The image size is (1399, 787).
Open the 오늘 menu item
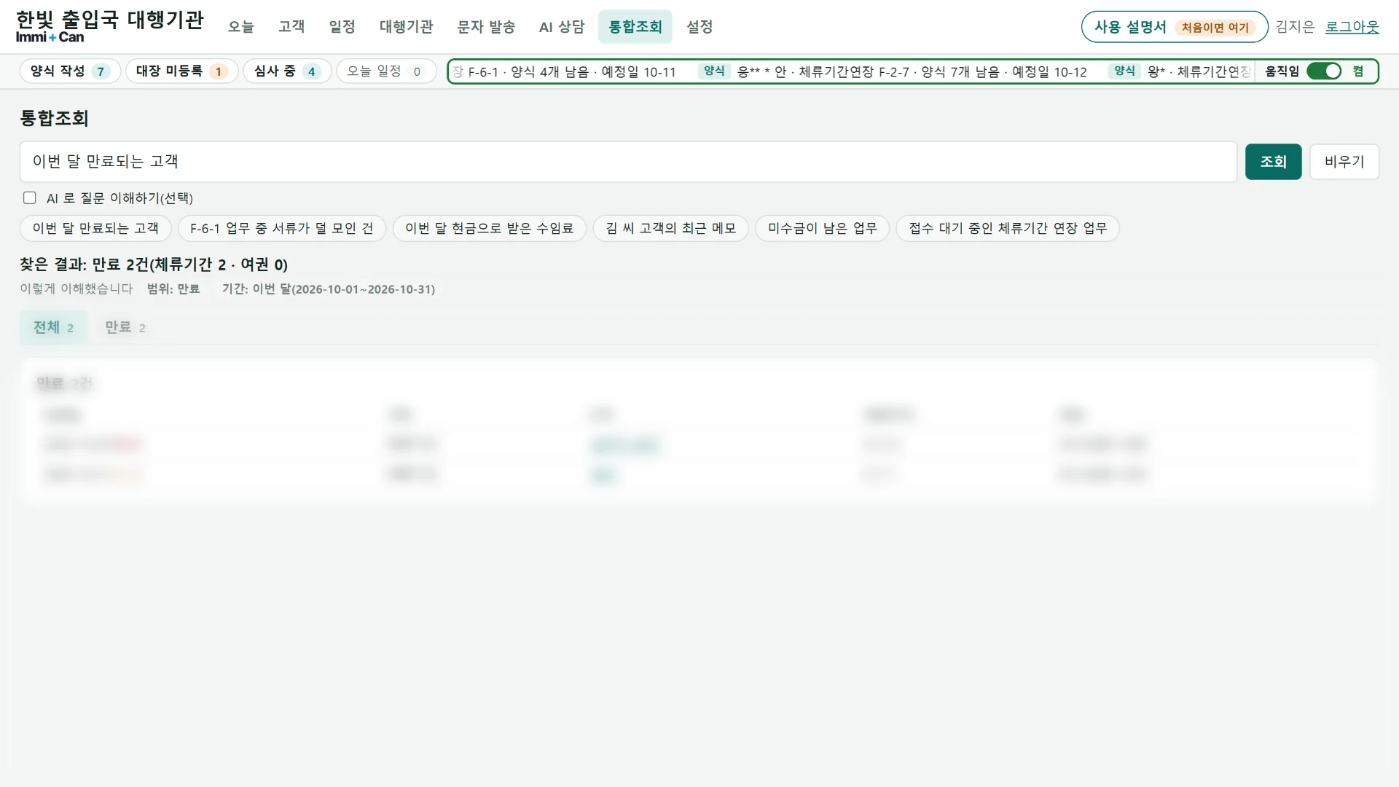[240, 27]
